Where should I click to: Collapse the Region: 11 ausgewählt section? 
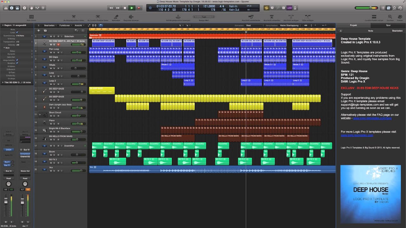[x=3, y=25]
